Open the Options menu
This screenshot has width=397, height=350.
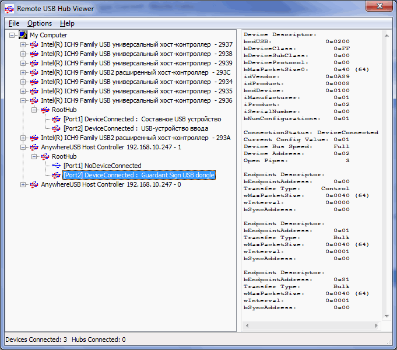[40, 23]
